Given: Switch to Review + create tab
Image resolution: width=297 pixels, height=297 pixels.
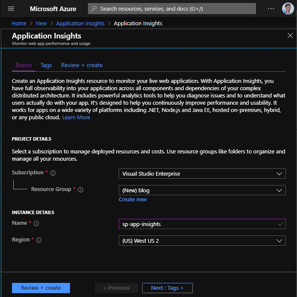Looking at the screenshot, I should tap(82, 65).
